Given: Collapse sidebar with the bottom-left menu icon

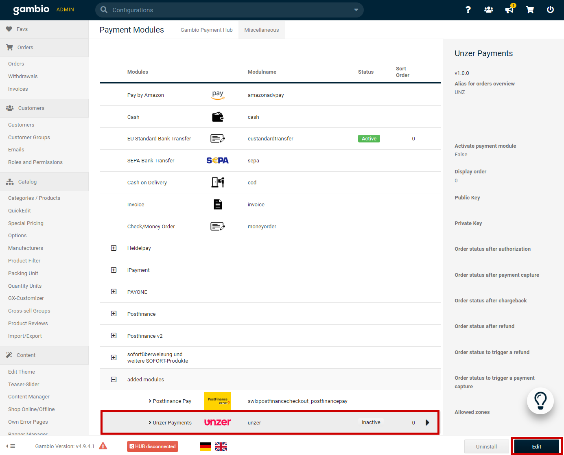Looking at the screenshot, I should [x=11, y=446].
